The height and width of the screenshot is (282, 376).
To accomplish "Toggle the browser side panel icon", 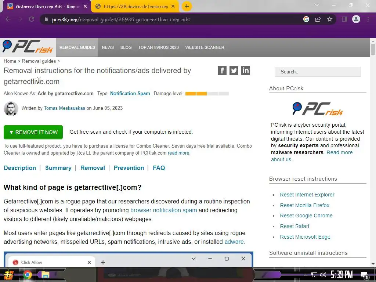I will 344,19.
